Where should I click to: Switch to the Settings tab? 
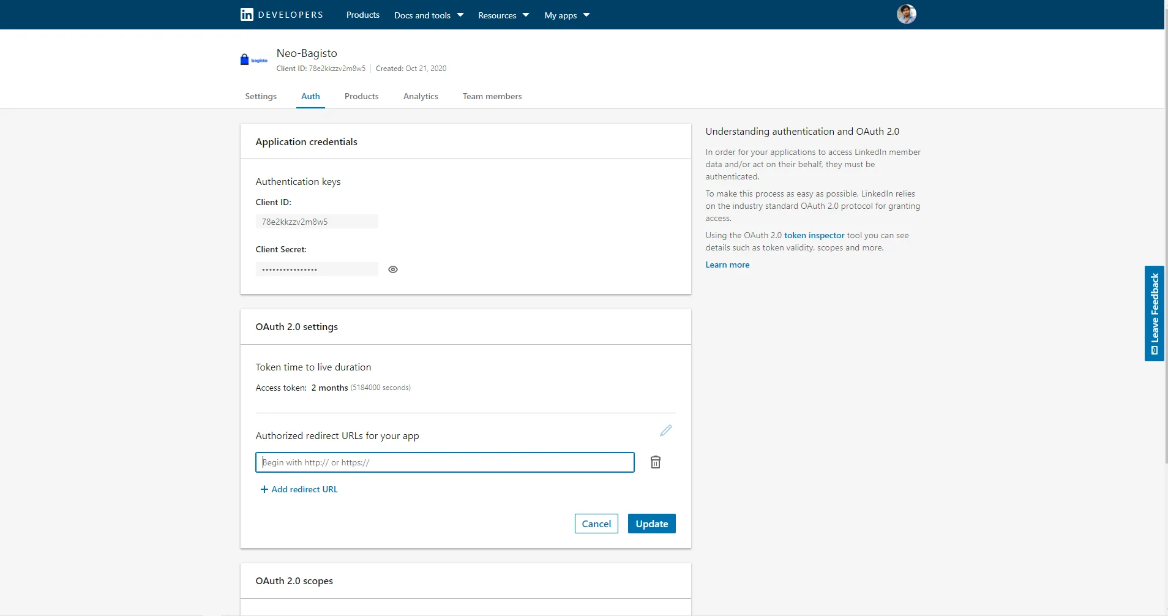[261, 96]
